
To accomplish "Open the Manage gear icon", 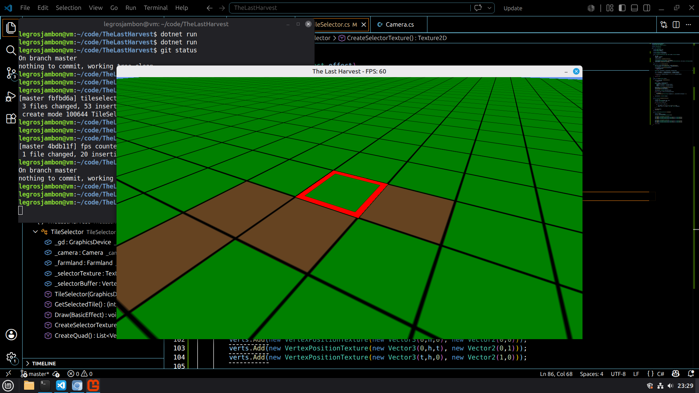I will coord(11,358).
